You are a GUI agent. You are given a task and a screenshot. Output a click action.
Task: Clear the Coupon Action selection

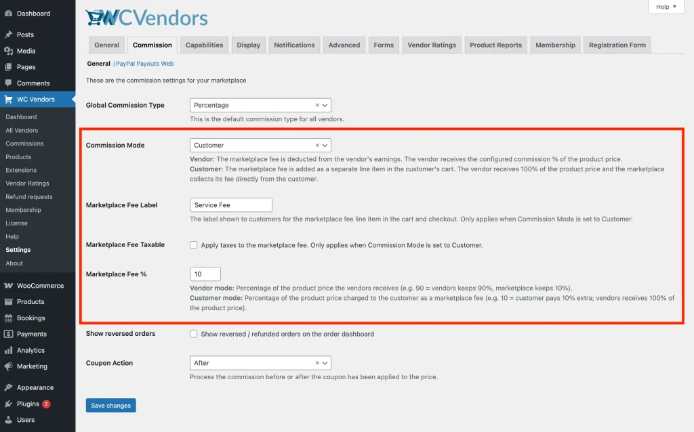coord(317,363)
